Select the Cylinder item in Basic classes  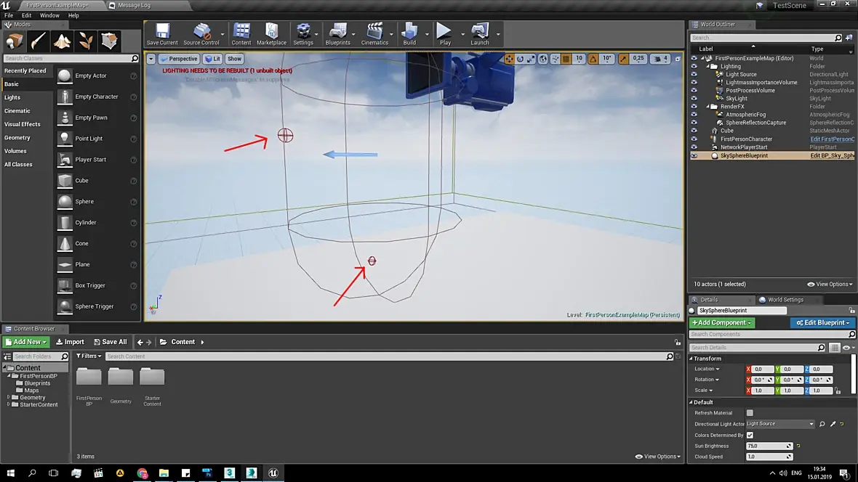(x=85, y=223)
